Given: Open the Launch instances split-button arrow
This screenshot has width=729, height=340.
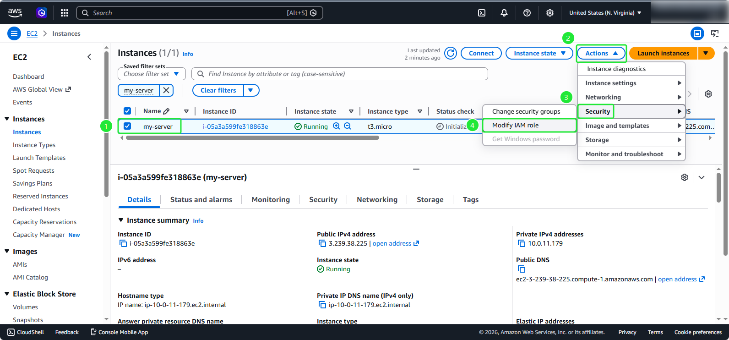Looking at the screenshot, I should 706,53.
